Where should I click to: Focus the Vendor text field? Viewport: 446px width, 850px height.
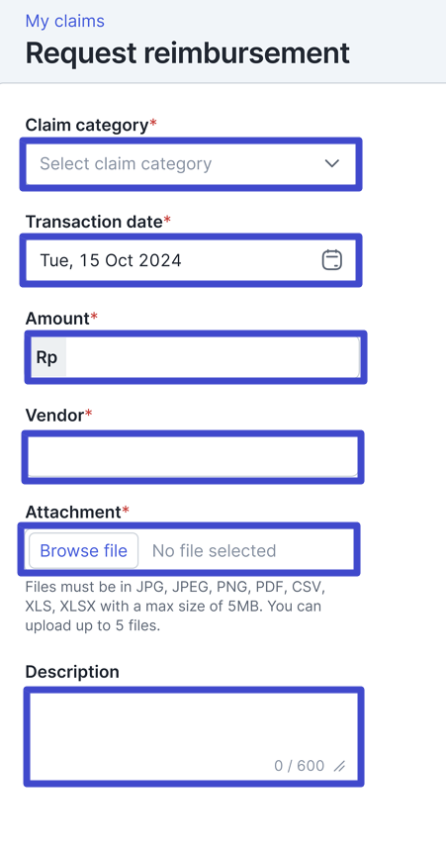click(193, 457)
